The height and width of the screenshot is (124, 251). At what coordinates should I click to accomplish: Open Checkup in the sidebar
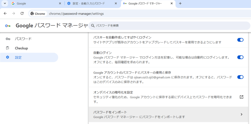pyautogui.click(x=29, y=48)
